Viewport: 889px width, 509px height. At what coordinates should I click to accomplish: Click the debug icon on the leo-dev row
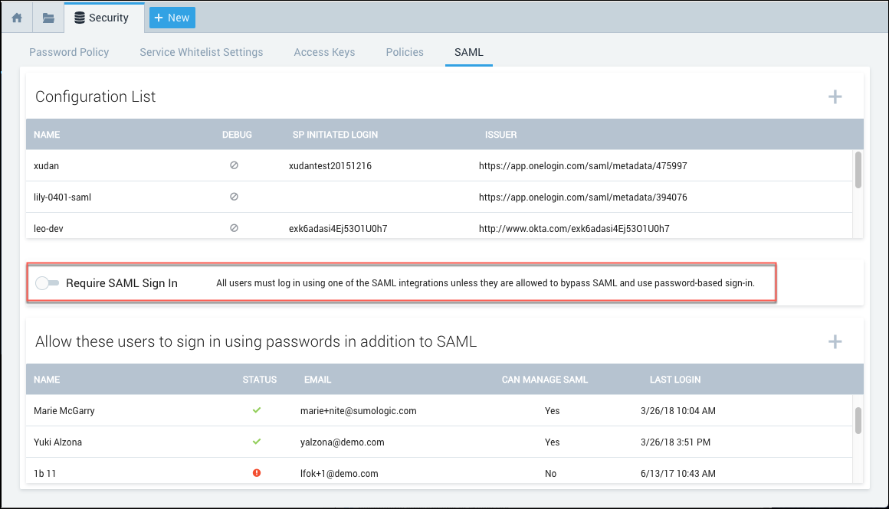coord(234,228)
